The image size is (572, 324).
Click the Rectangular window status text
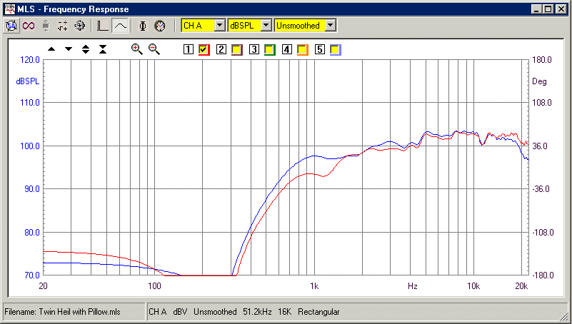[318, 312]
